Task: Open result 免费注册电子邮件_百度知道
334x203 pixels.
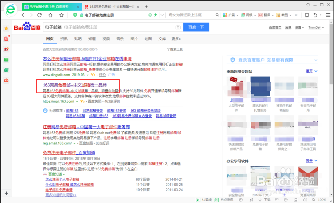Action: tap(69, 153)
